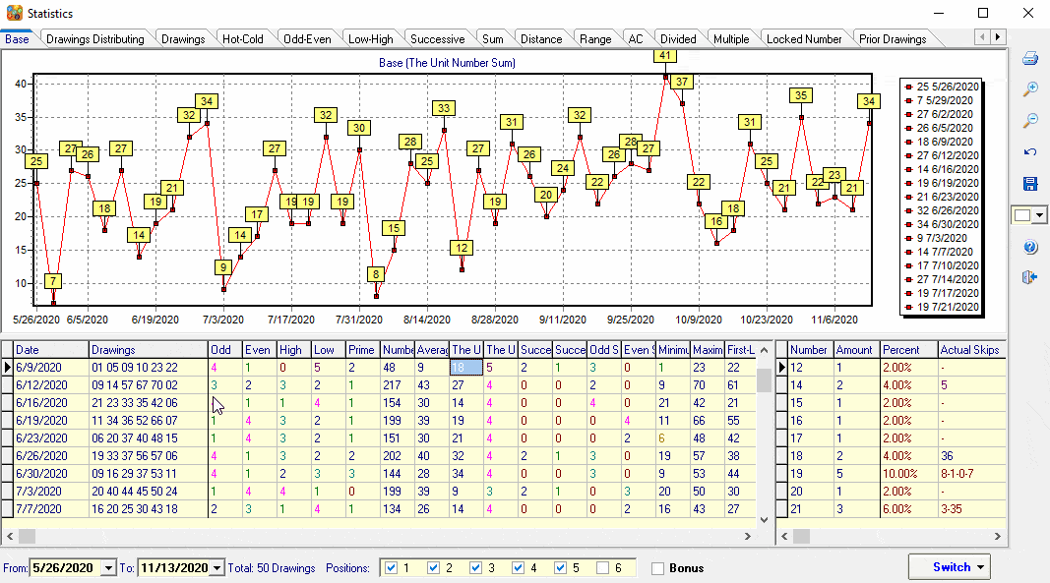
Task: Expand the chart background color dropdown
Action: click(1038, 215)
